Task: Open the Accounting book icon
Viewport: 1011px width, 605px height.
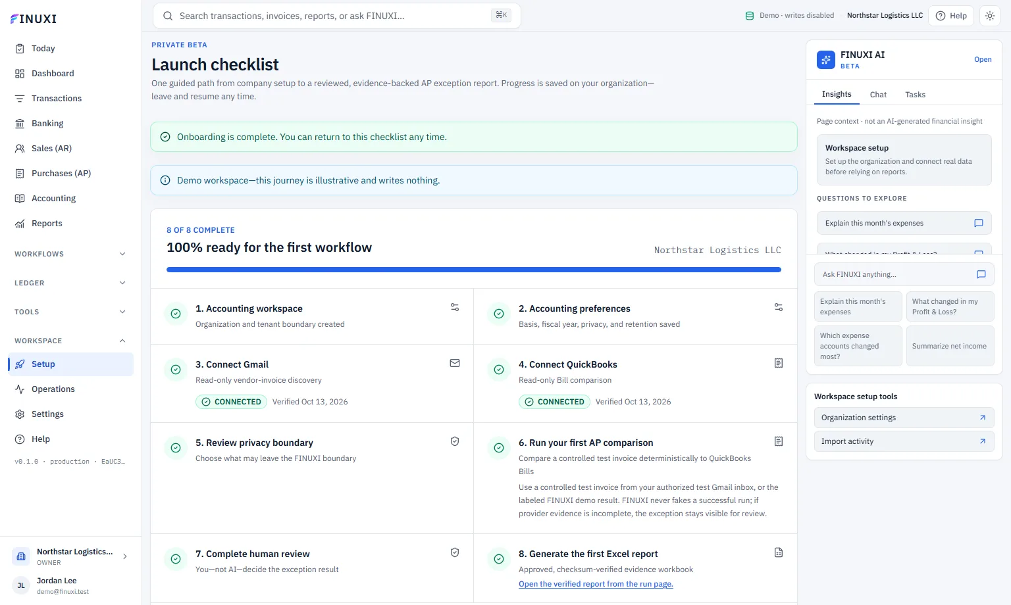Action: [x=20, y=199]
